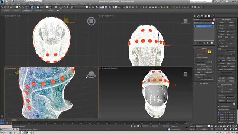Toggle Show Normals checkbox
The width and height of the screenshot is (238, 134).
(x=196, y=64)
